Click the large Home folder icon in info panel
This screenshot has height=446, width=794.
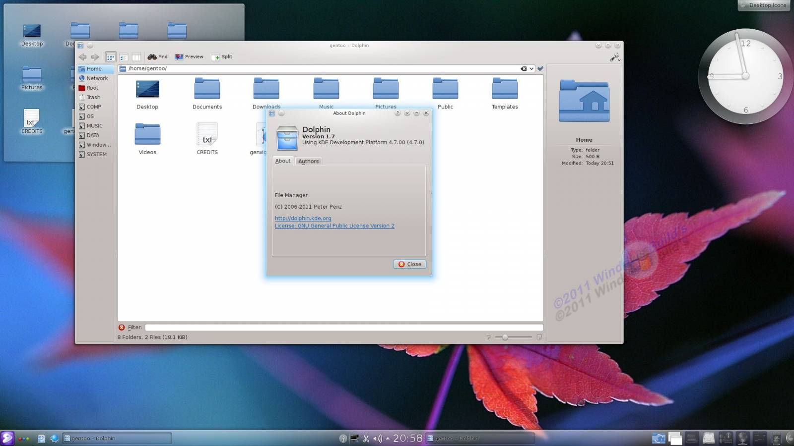pyautogui.click(x=584, y=101)
